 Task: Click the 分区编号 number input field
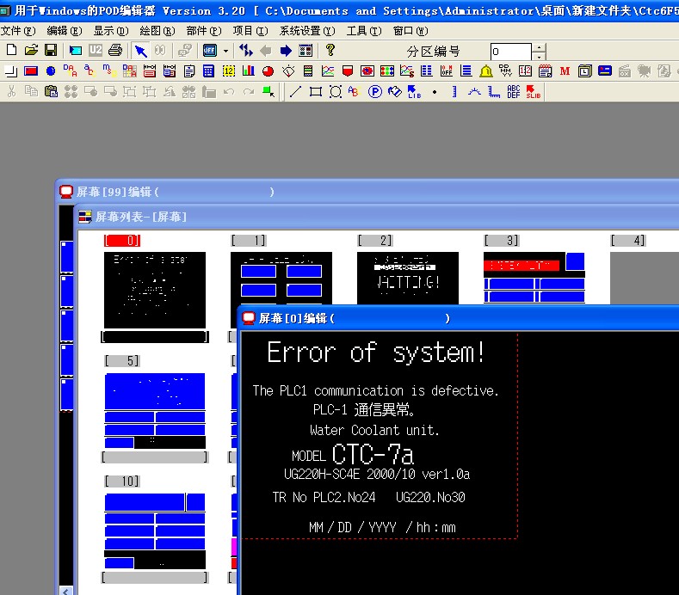[x=509, y=52]
